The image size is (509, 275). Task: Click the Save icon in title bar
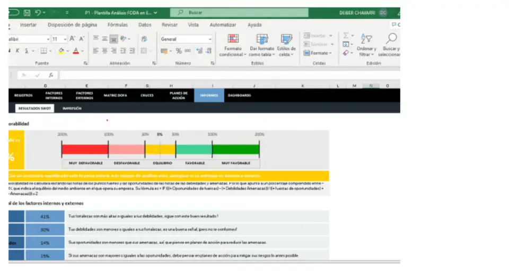(27, 12)
